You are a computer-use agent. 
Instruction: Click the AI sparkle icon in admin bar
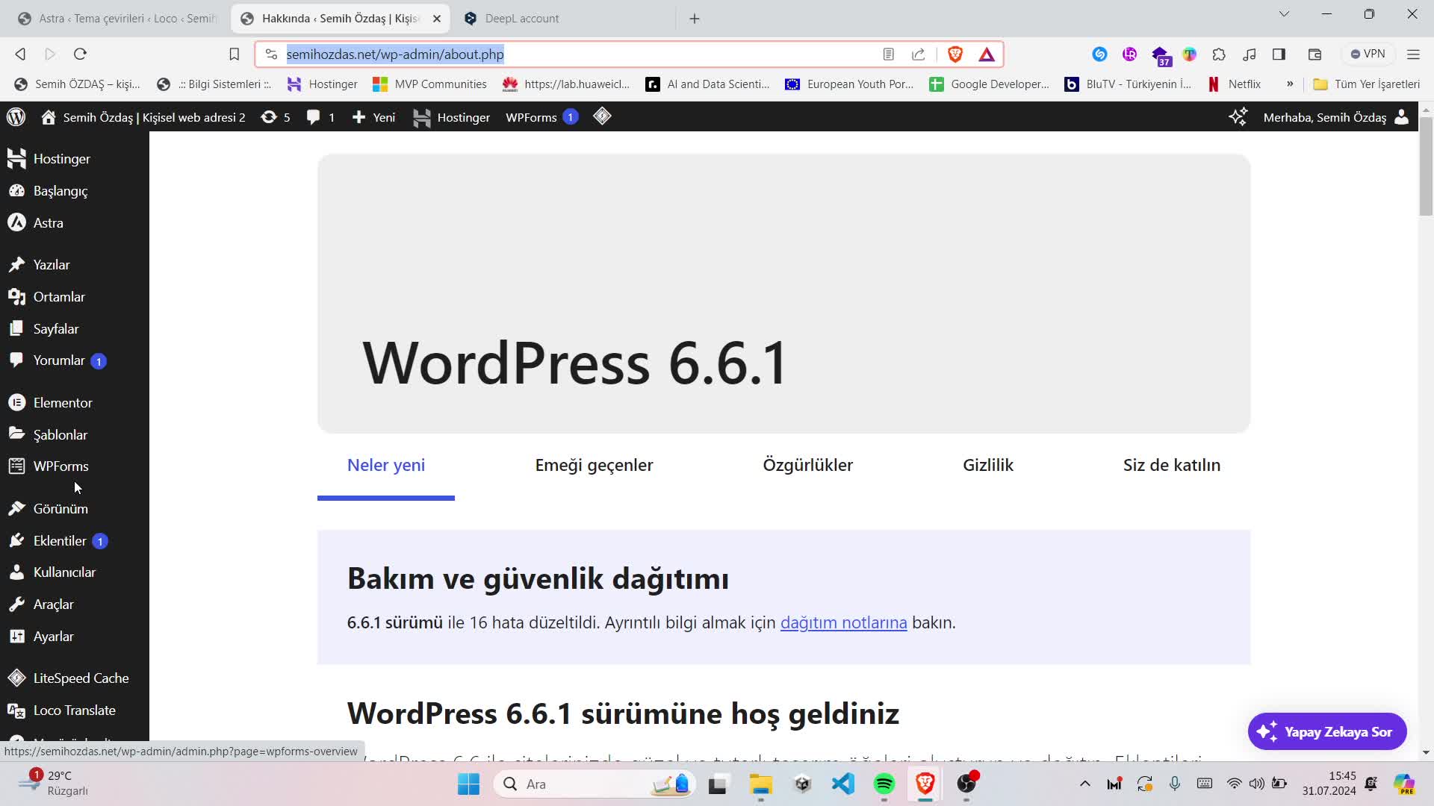pyautogui.click(x=1238, y=117)
